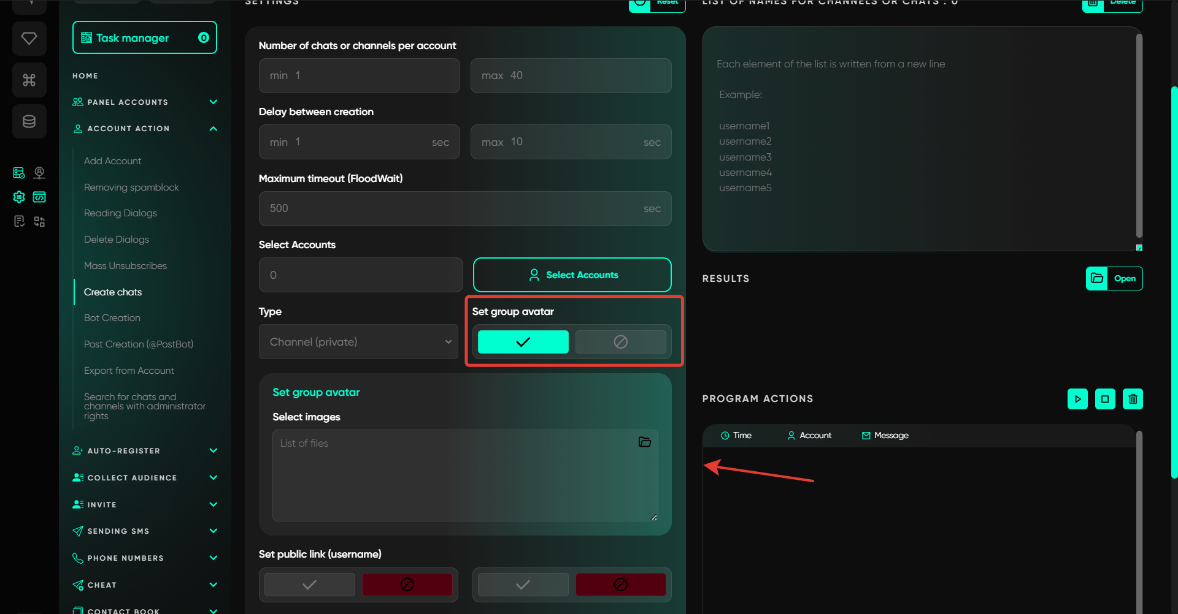1178x614 pixels.
Task: Click the command symbol icon in left rail
Action: pyautogui.click(x=29, y=80)
